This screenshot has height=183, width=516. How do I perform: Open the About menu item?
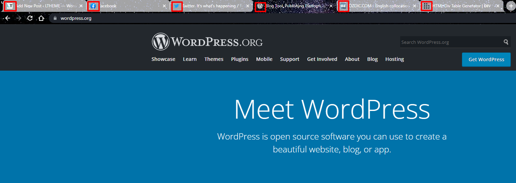[352, 59]
